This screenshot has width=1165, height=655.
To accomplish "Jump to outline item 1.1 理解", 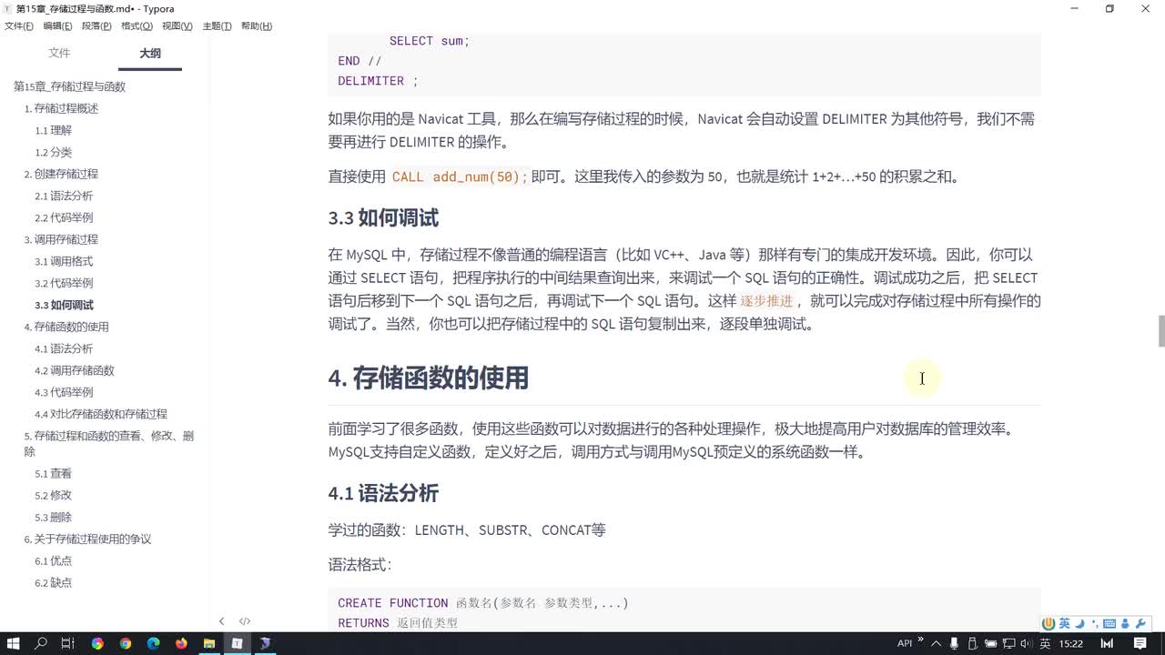I will coord(53,130).
